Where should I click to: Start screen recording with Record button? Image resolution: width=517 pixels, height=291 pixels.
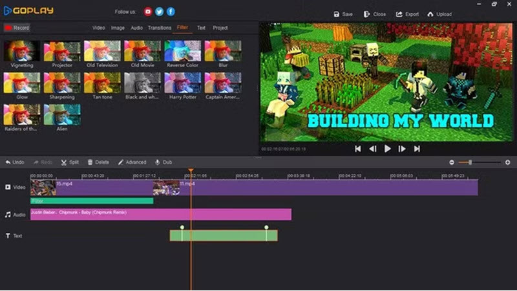coord(17,28)
